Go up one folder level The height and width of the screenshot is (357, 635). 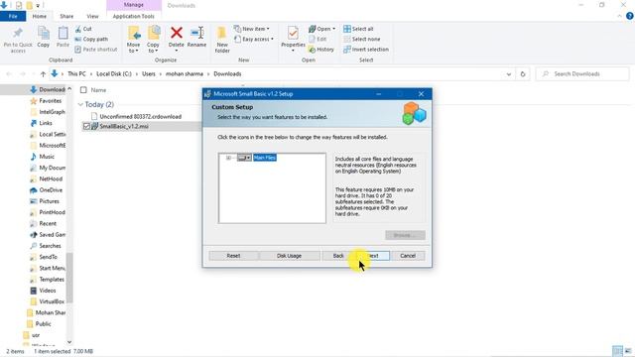pos(43,74)
